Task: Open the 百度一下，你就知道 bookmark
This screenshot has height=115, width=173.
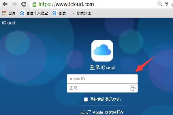Action: 72,13
